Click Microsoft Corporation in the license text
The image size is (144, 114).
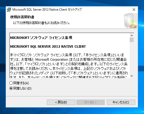click(x=51, y=60)
